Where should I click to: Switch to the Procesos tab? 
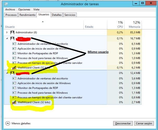pyautogui.click(x=11, y=15)
